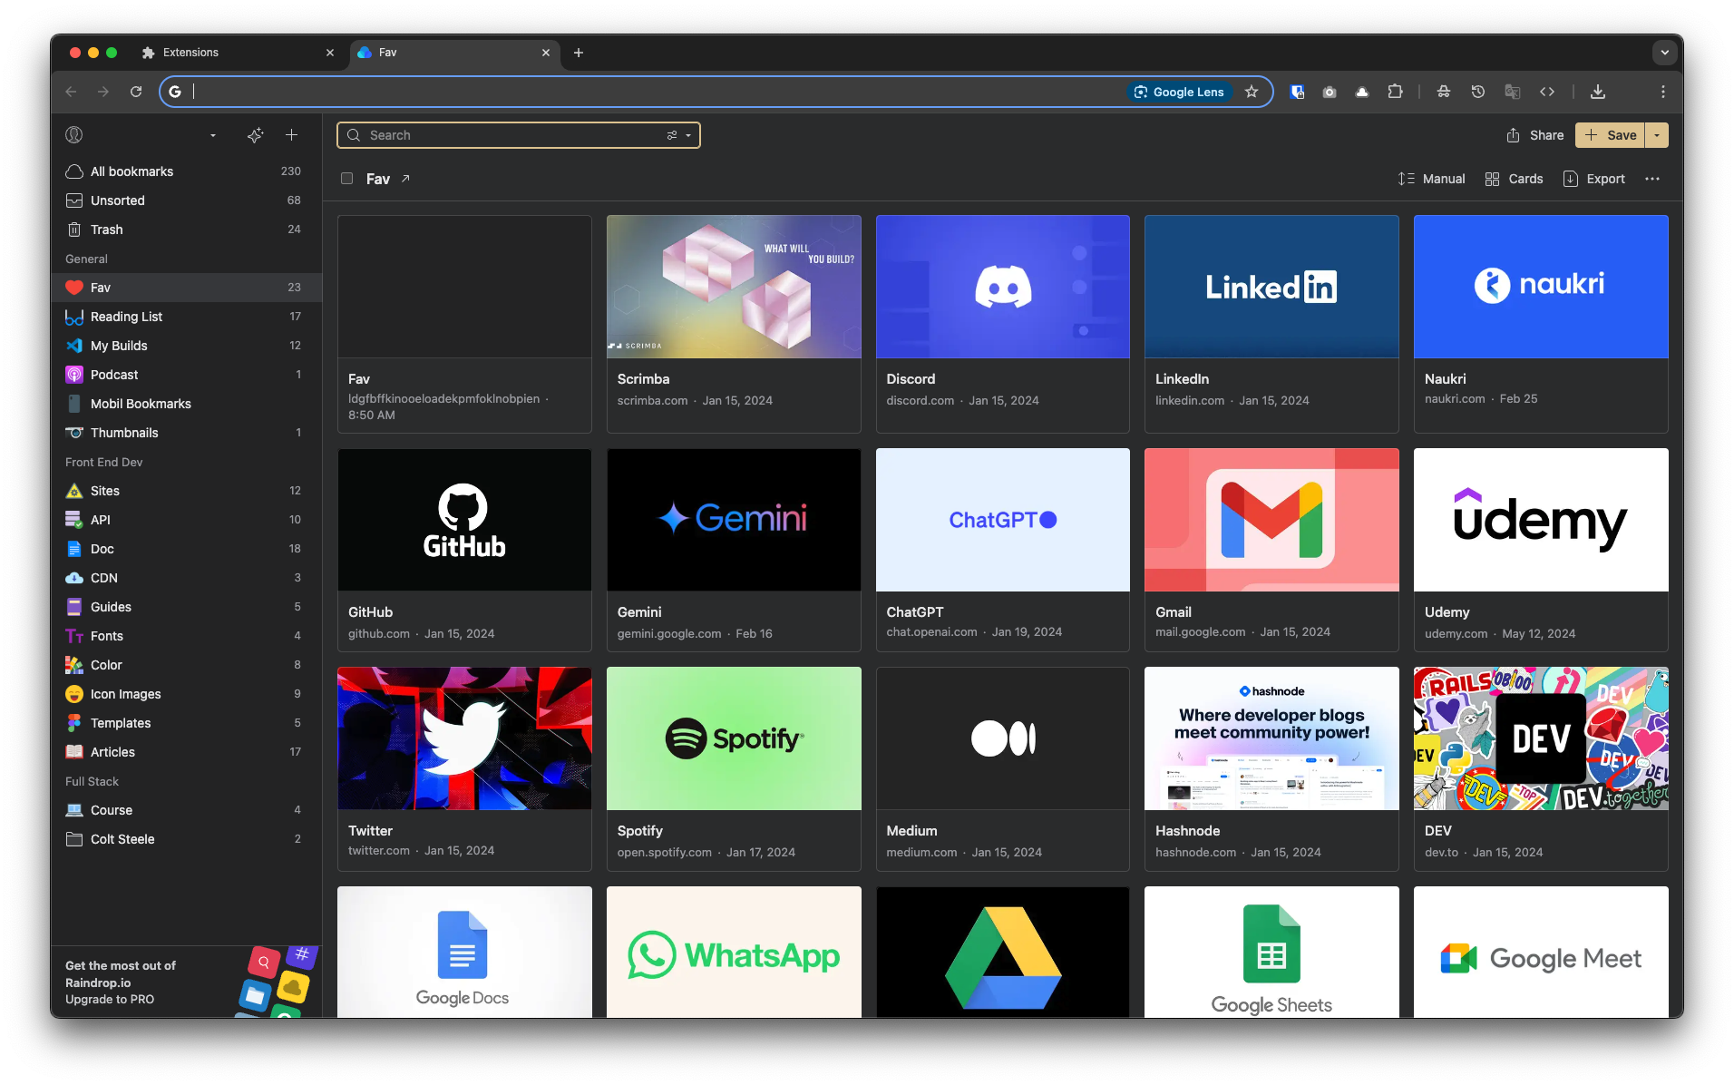The width and height of the screenshot is (1734, 1085).
Task: Open Reading List collection
Action: coord(186,317)
